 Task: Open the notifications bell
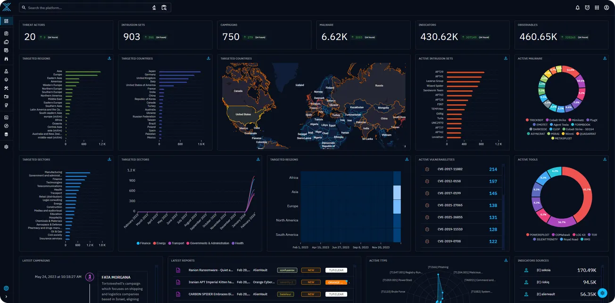[578, 8]
